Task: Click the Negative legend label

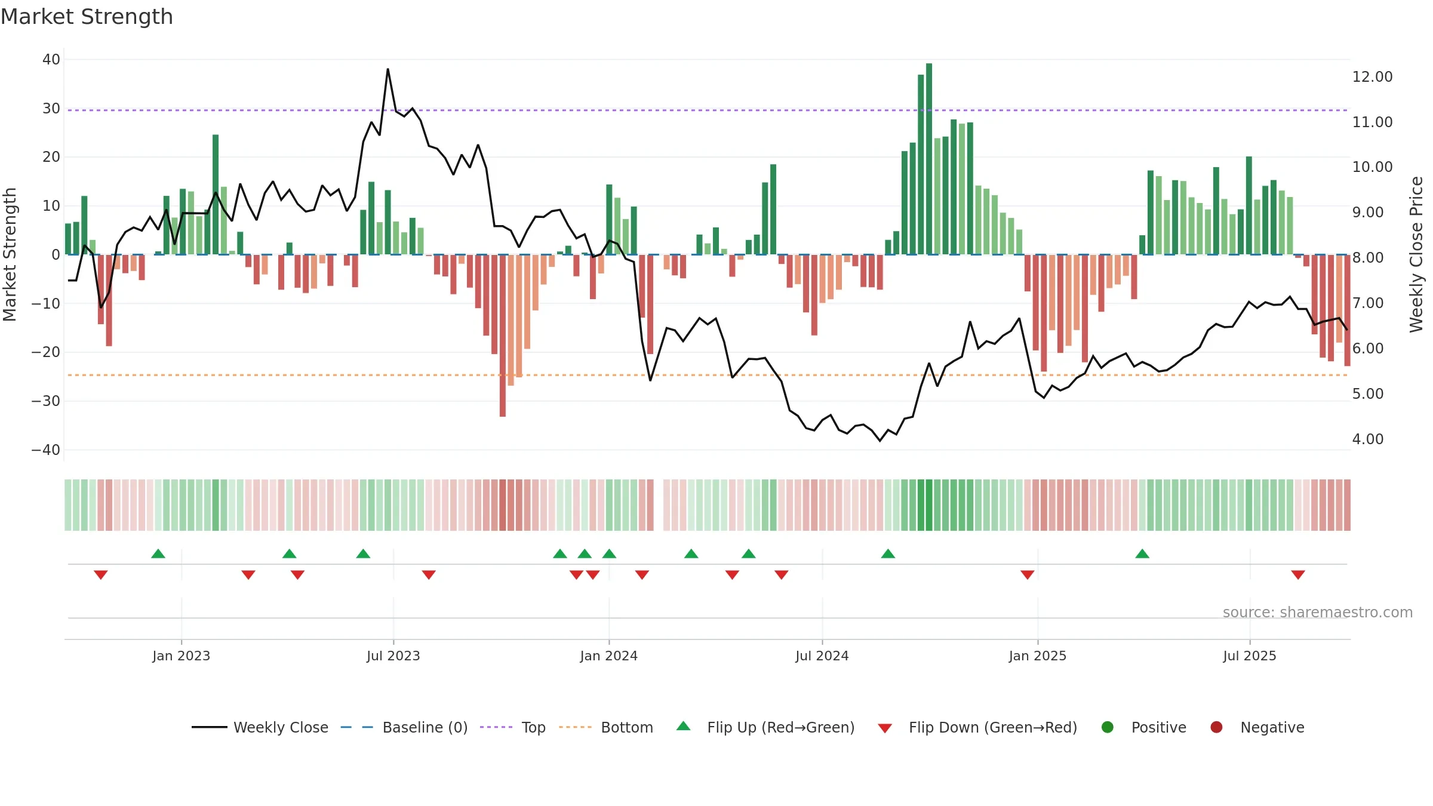Action: (1272, 728)
